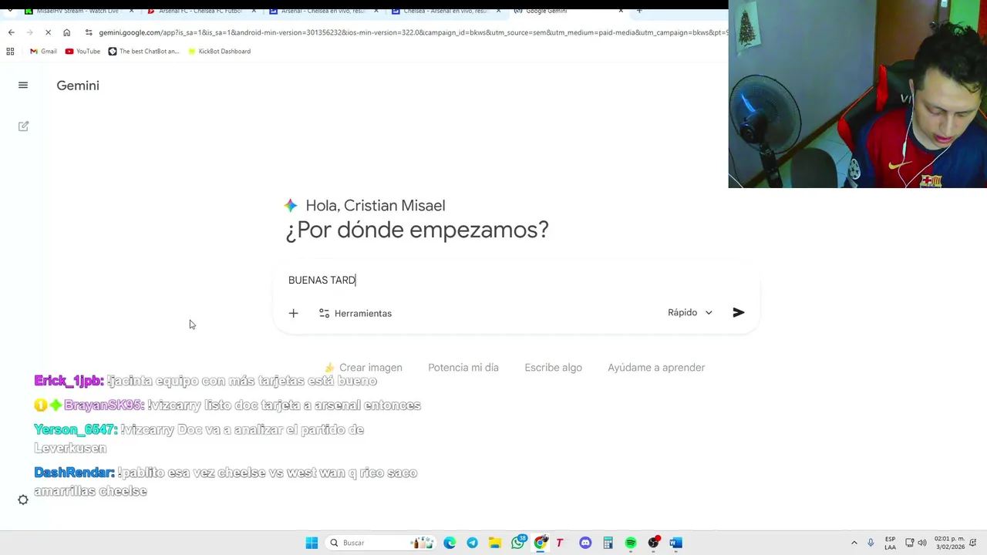Close the Google Gemini tab
This screenshot has height=555, width=987.
pos(621,11)
